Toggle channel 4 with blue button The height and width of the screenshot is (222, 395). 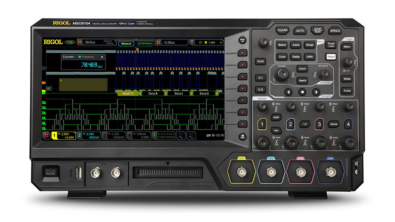[348, 124]
